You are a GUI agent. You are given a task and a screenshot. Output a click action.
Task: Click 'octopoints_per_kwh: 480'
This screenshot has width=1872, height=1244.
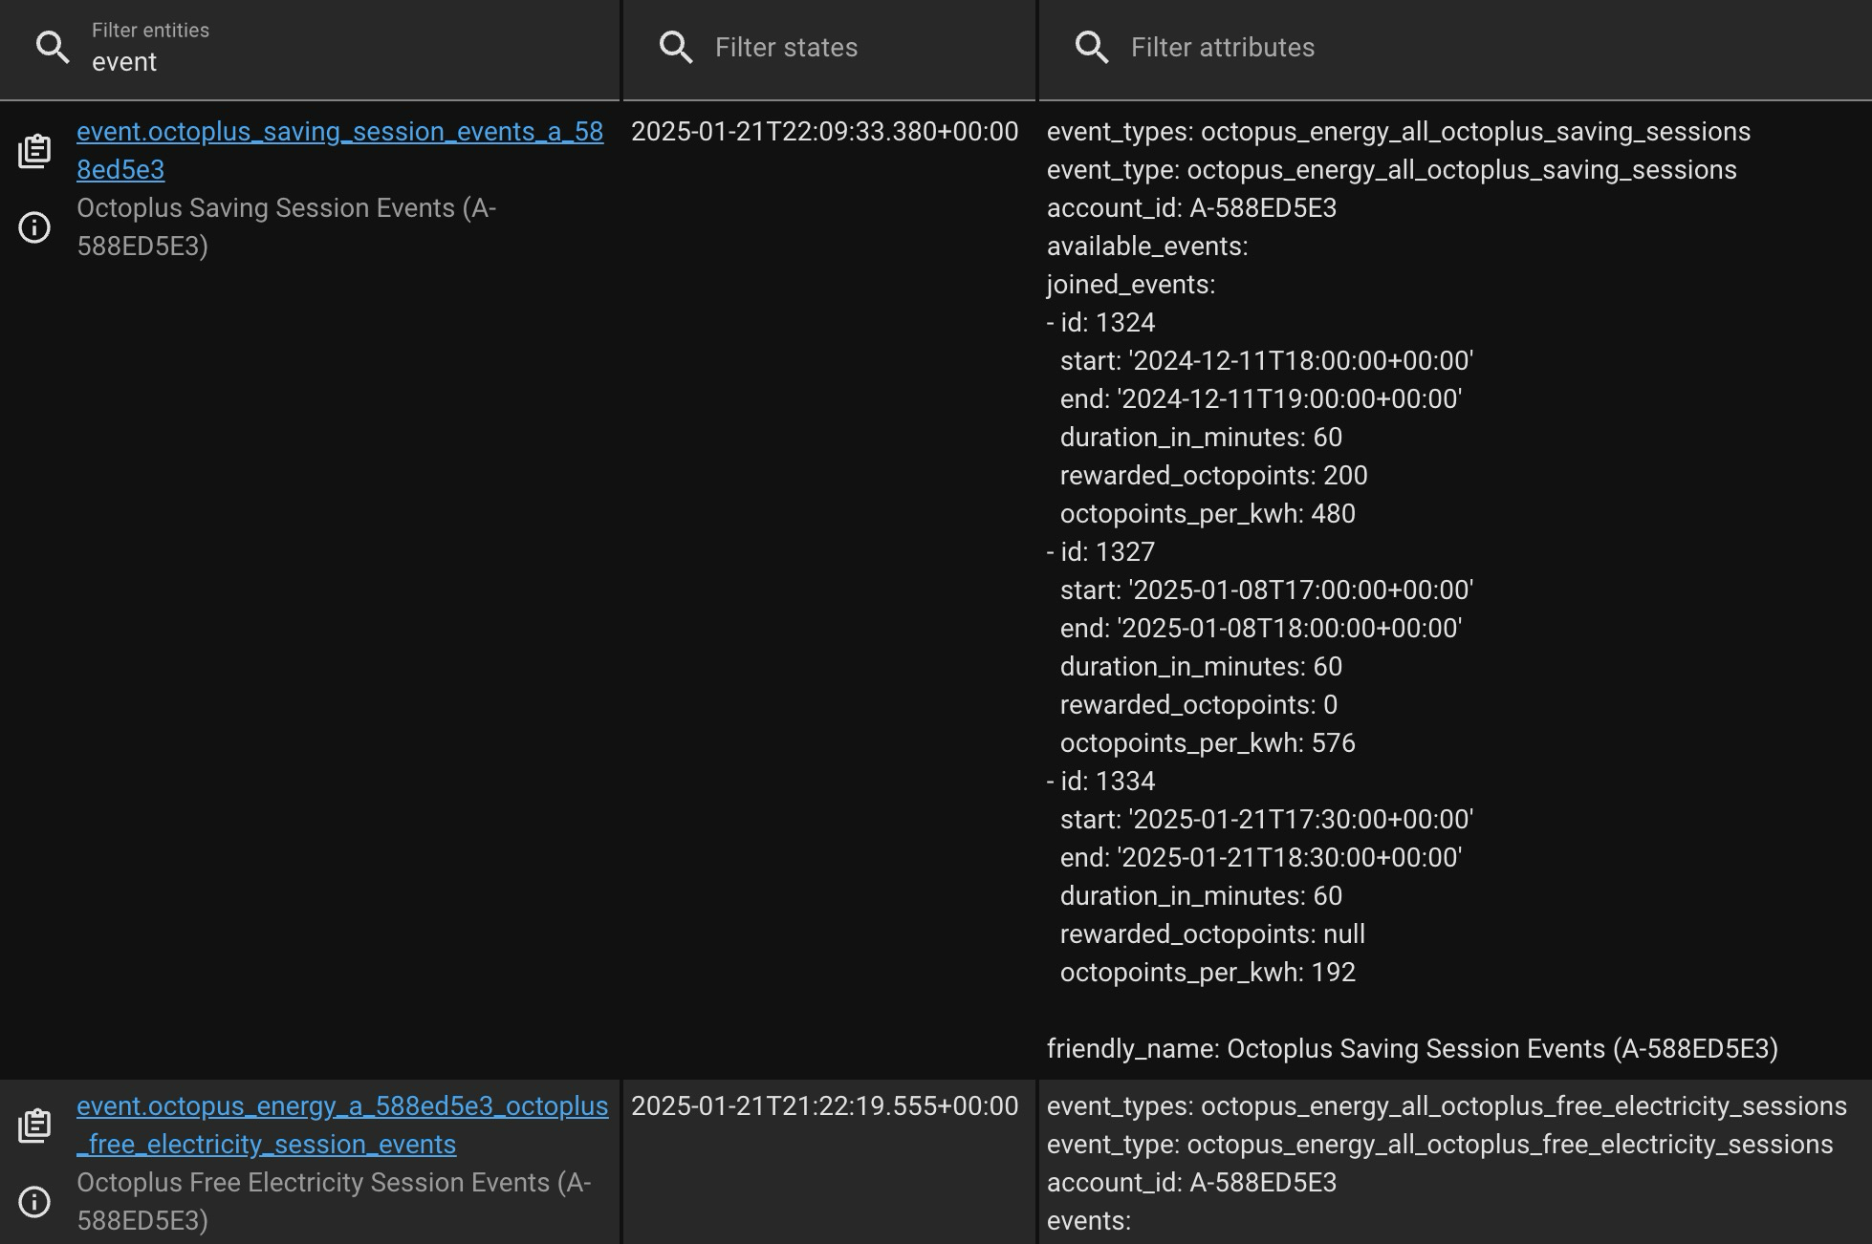[1208, 514]
